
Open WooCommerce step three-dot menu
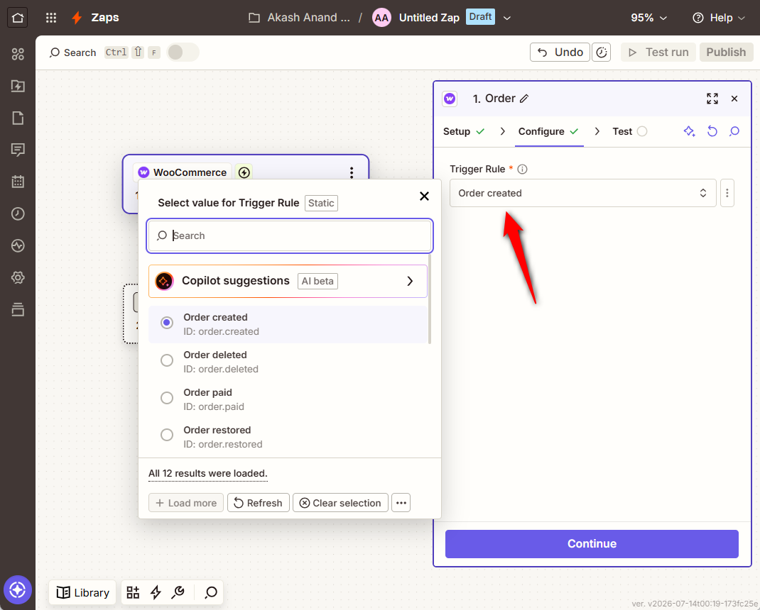coord(352,172)
